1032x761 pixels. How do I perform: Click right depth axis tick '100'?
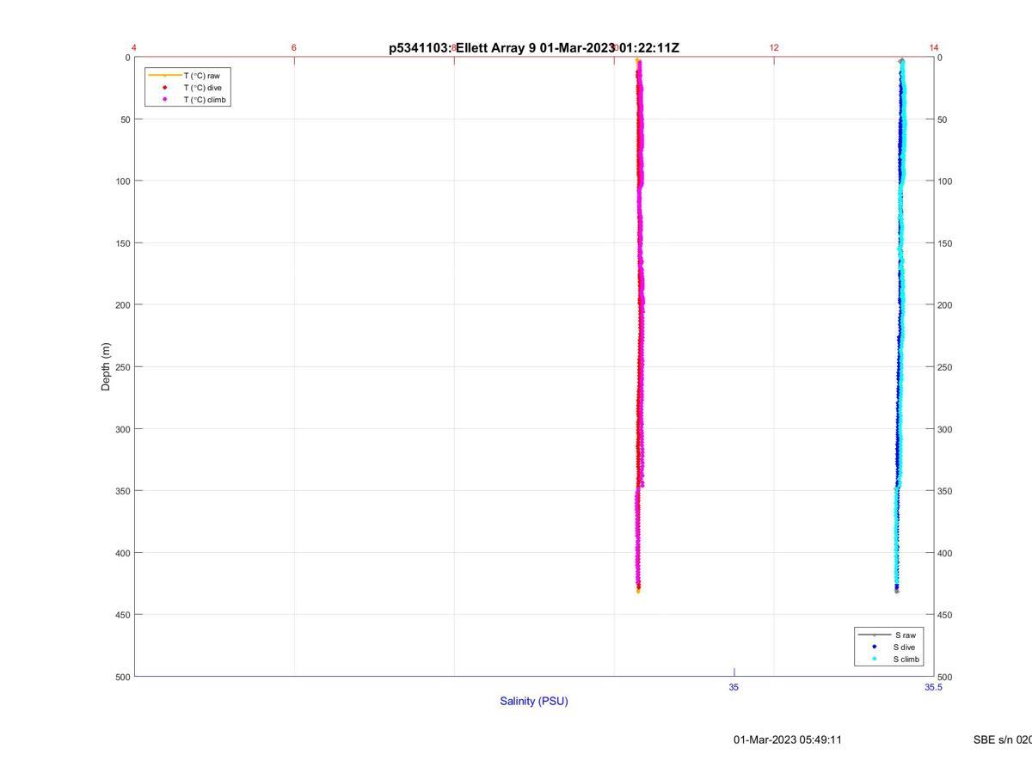click(x=945, y=181)
